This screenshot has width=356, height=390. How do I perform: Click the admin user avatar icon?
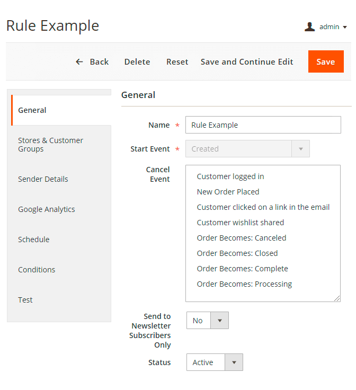point(310,26)
